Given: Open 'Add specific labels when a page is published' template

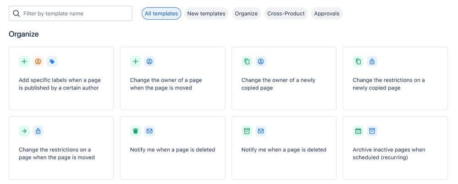Looking at the screenshot, I should coord(61,78).
